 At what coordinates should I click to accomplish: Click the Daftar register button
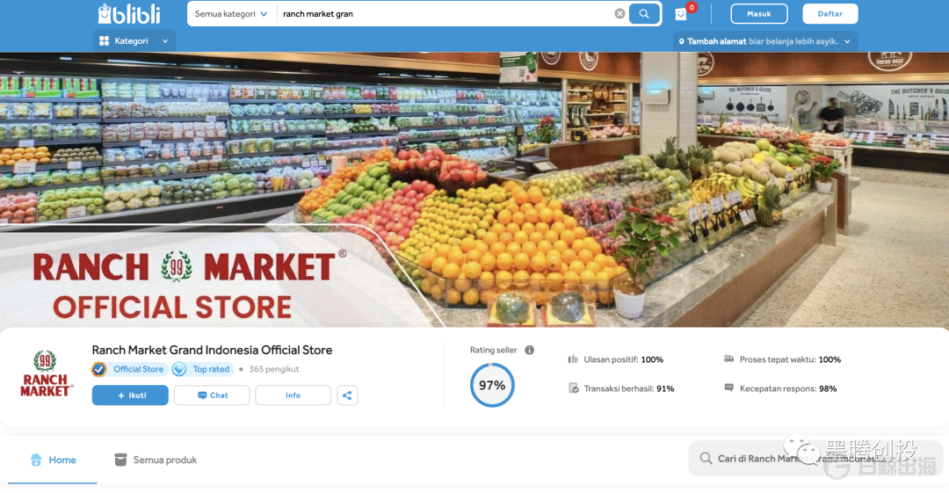tap(829, 14)
